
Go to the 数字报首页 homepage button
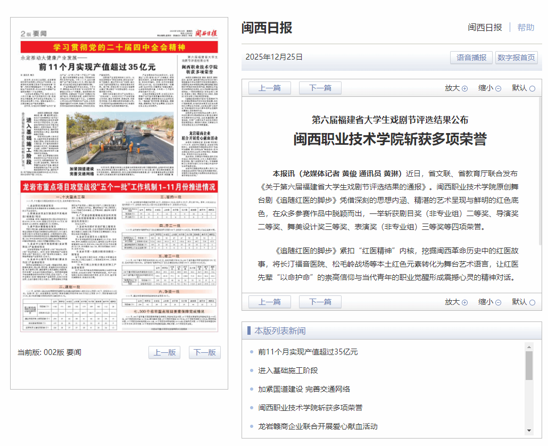pyautogui.click(x=516, y=57)
